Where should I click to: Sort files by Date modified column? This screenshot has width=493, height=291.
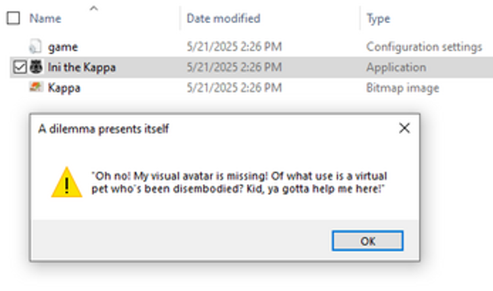coord(223,19)
